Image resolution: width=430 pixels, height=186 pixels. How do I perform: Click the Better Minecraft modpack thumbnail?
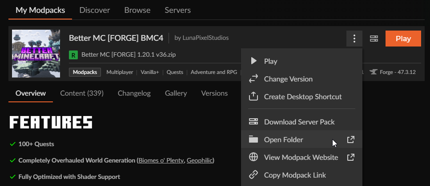tap(36, 54)
